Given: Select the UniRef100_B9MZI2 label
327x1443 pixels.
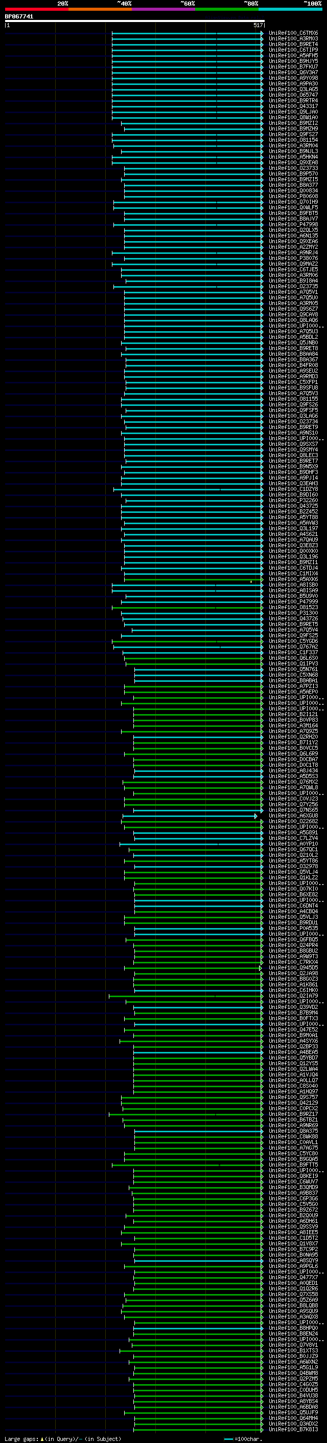Looking at the screenshot, I should (293, 123).
